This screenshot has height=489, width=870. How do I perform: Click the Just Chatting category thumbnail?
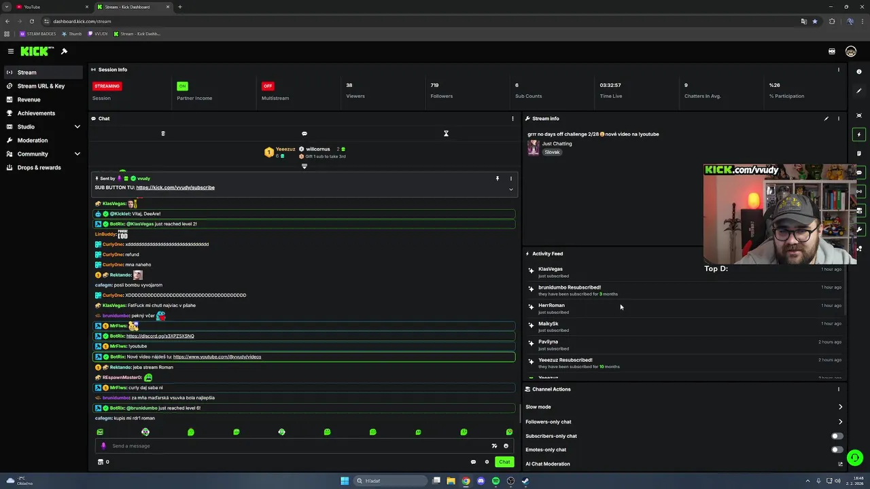tap(534, 147)
